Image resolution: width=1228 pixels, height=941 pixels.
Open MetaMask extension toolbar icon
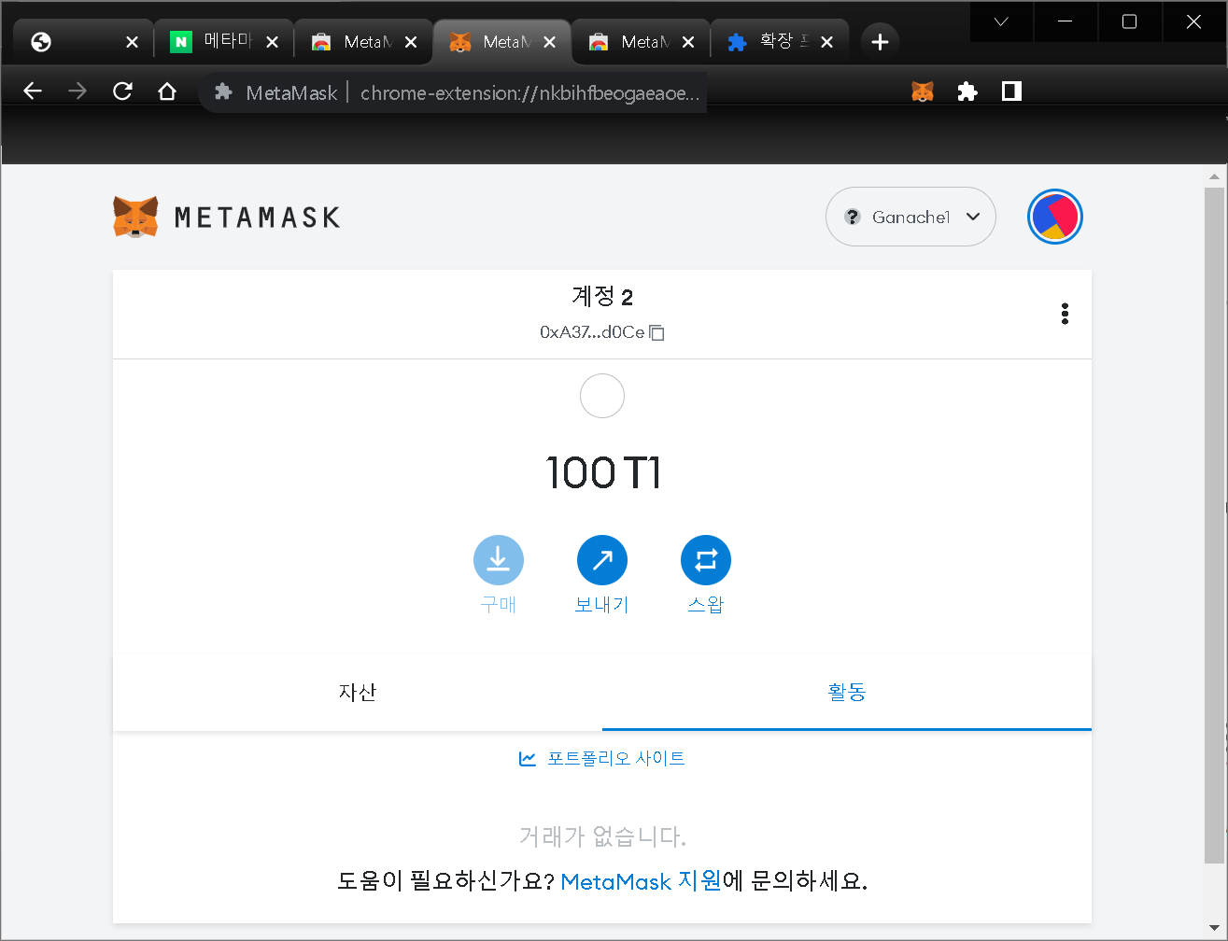pyautogui.click(x=923, y=91)
